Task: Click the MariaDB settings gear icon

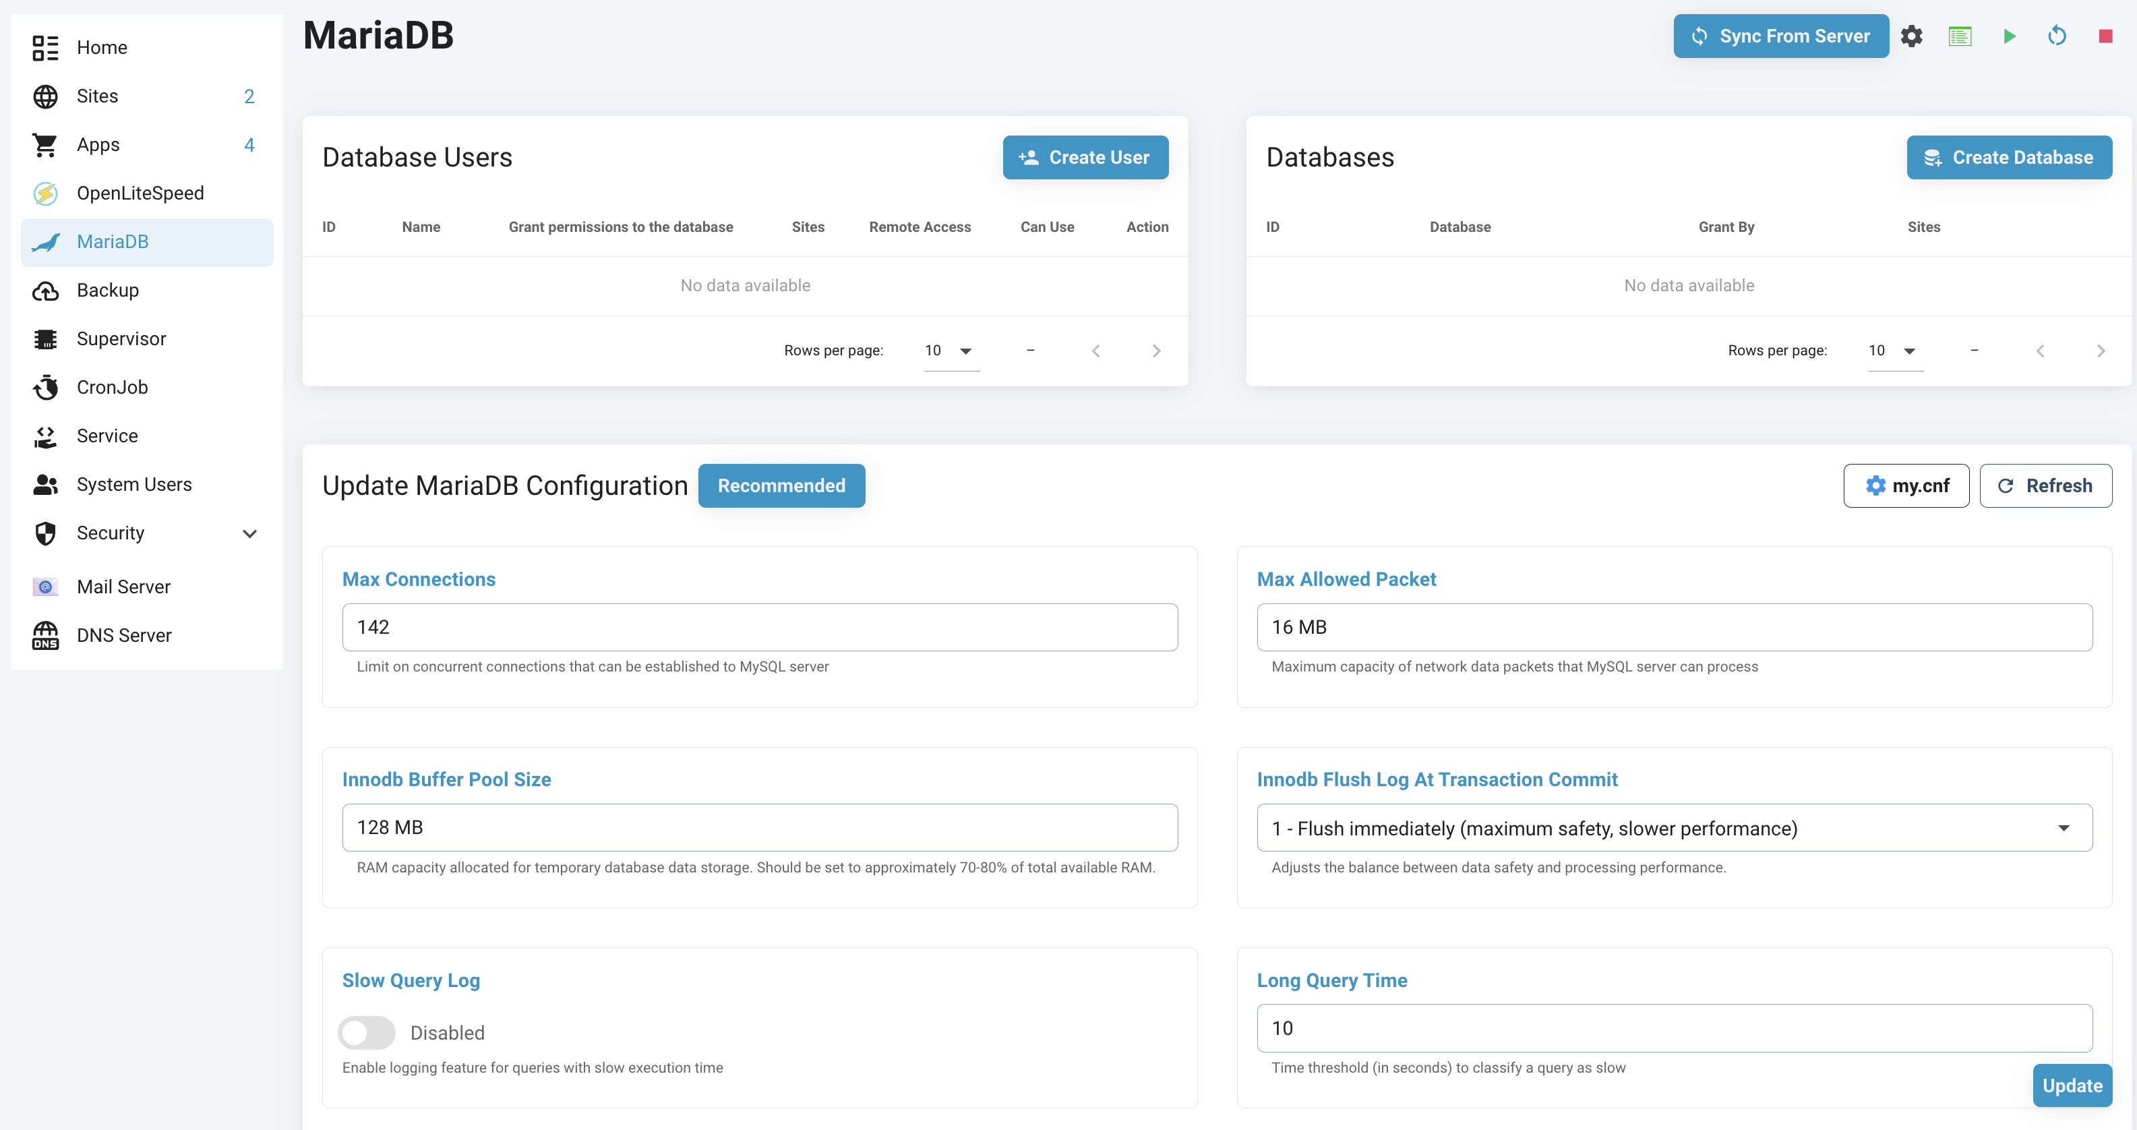Action: coord(1911,36)
